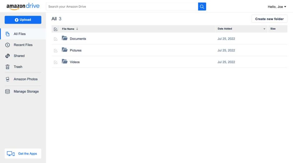Image resolution: width=293 pixels, height=163 pixels.
Task: Toggle the select-all checkbox in header
Action: click(x=56, y=29)
